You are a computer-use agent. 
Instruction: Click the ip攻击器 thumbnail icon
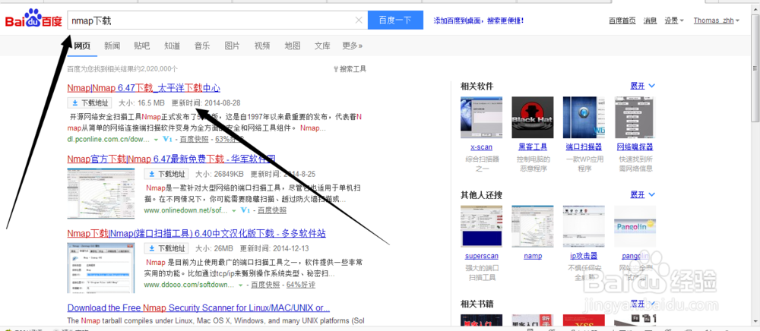(584, 226)
